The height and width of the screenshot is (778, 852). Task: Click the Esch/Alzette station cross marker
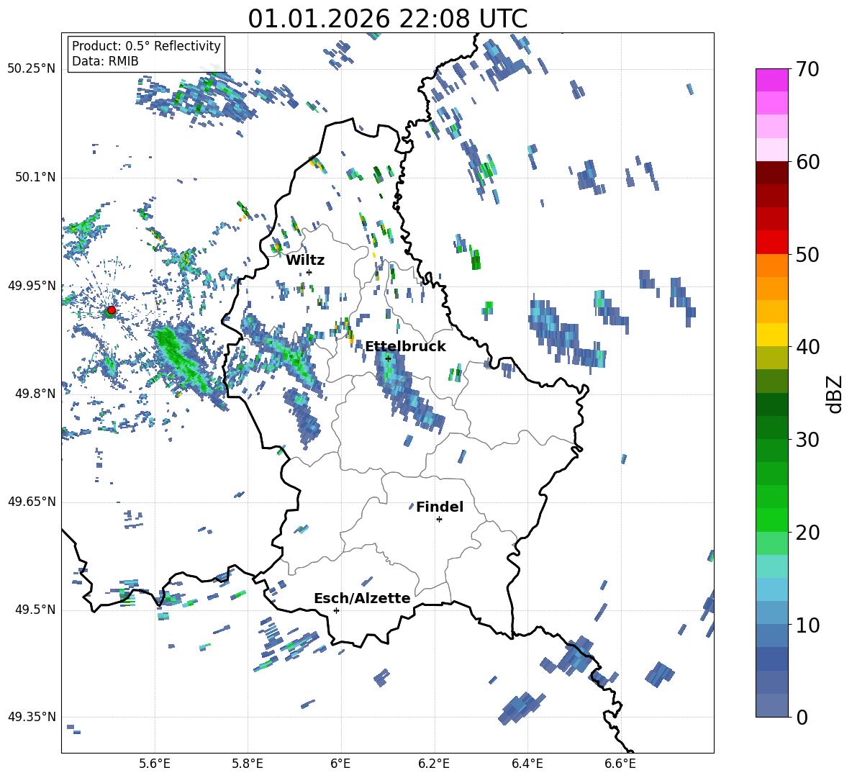coord(336,610)
